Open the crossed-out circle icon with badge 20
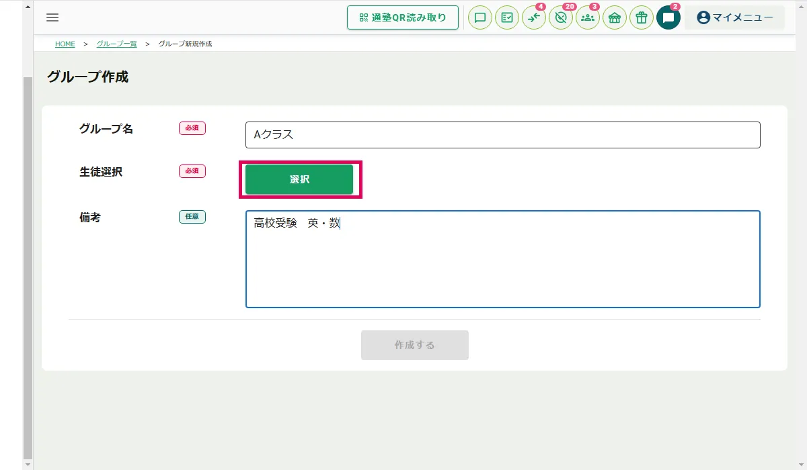This screenshot has height=470, width=807. 561,18
